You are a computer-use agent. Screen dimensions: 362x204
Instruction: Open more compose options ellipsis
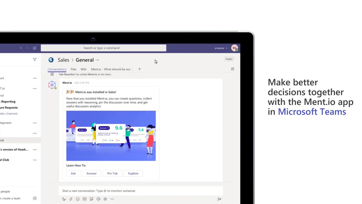[x=112, y=199]
